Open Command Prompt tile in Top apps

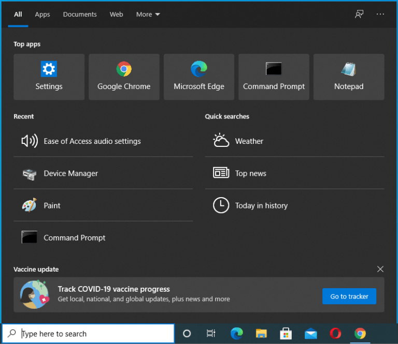(x=274, y=77)
